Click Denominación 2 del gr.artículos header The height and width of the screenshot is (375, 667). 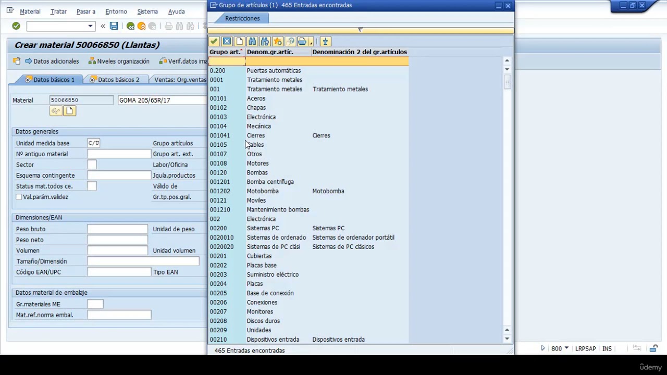(360, 52)
